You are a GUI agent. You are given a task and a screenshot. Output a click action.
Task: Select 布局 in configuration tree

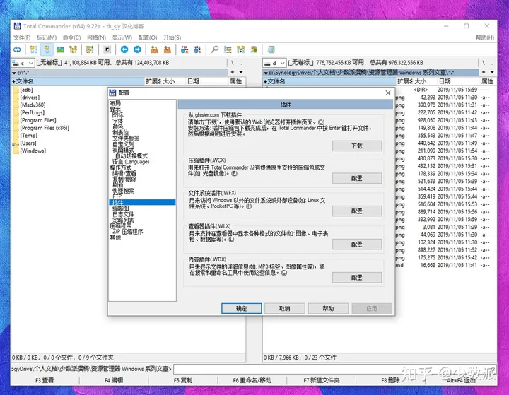coord(115,103)
